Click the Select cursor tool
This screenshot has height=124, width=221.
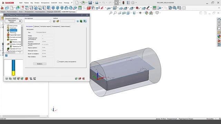(x=116, y=2)
